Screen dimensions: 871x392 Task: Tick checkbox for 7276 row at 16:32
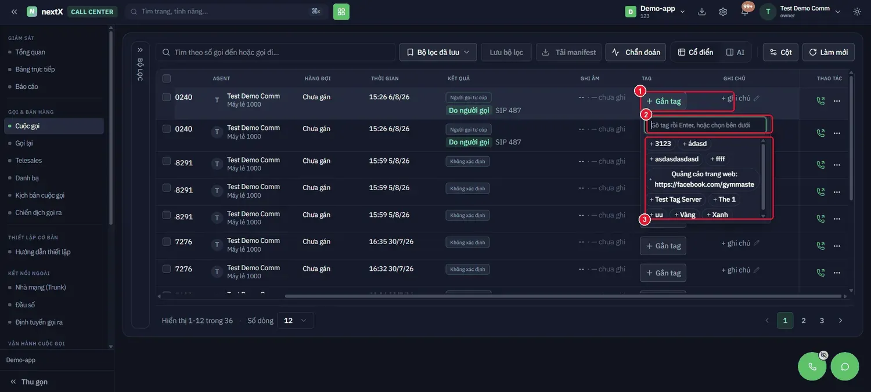167,269
